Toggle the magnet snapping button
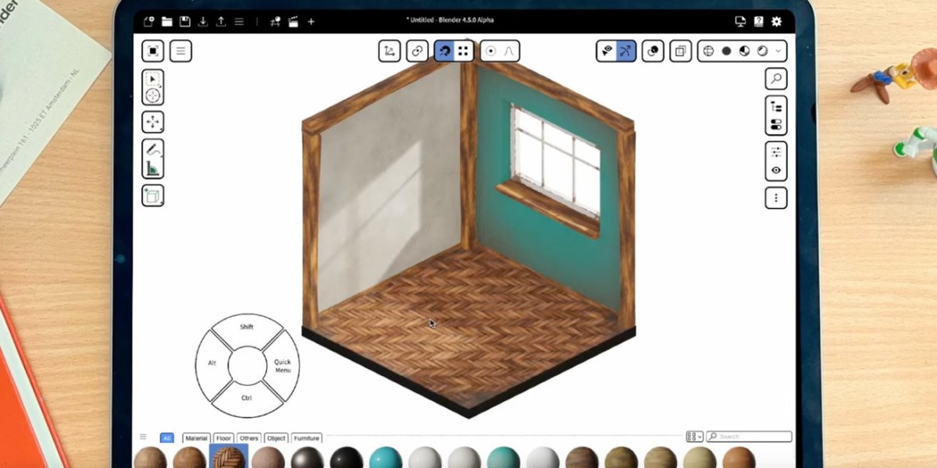Image resolution: width=937 pixels, height=468 pixels. tap(444, 51)
